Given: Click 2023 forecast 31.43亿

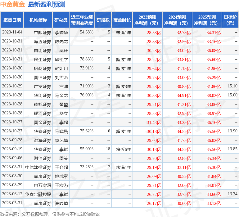Looking at the screenshot, I should tap(154, 122).
